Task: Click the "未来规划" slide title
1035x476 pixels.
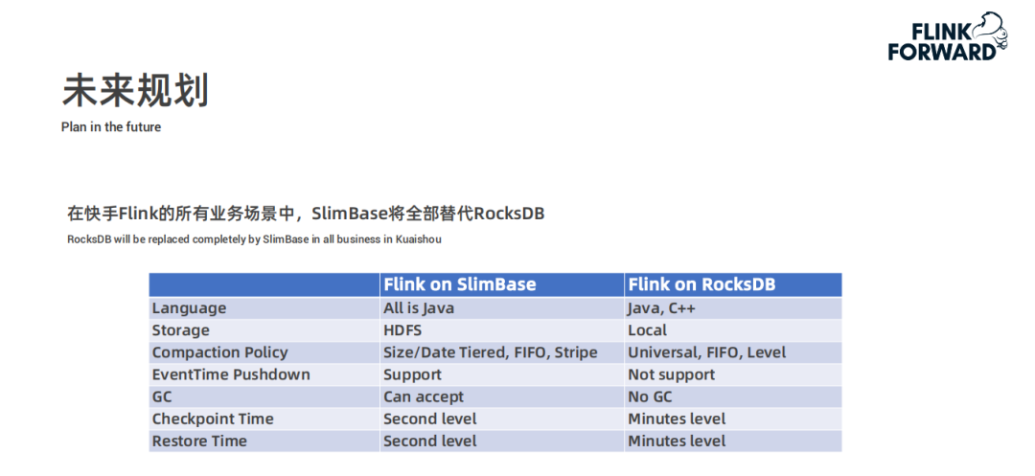Action: 135,90
